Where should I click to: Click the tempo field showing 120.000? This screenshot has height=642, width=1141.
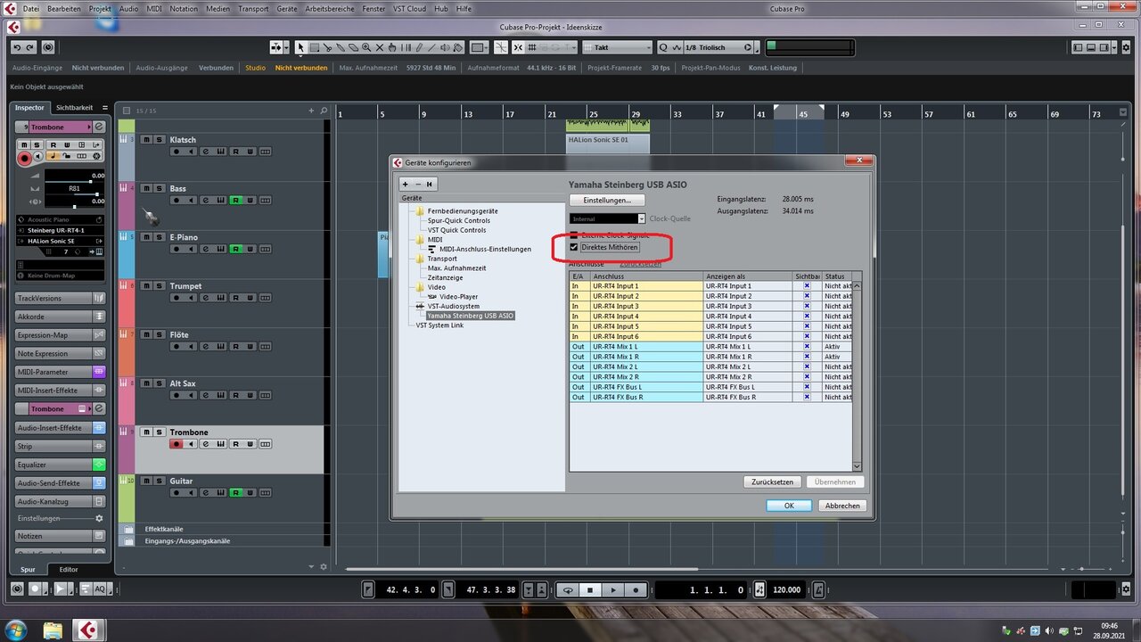tap(787, 589)
